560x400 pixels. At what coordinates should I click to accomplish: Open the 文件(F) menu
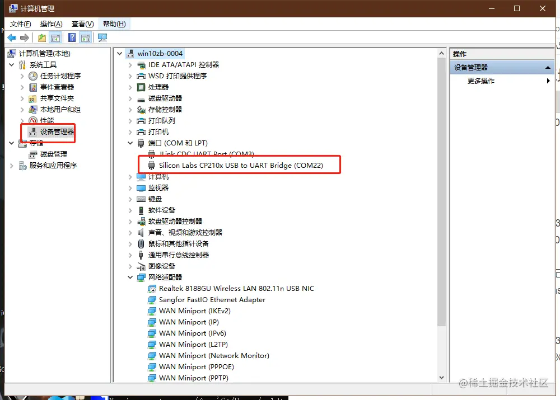tap(20, 24)
